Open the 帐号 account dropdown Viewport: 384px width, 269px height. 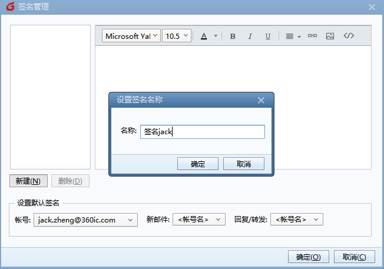tap(86, 220)
